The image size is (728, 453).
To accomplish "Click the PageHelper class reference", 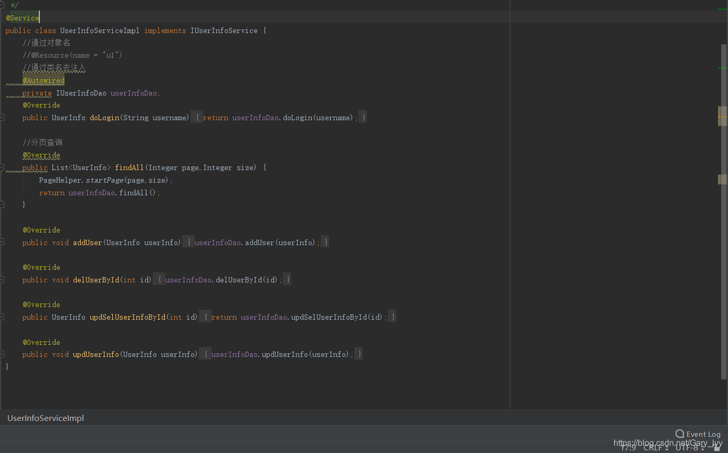I will coord(61,180).
